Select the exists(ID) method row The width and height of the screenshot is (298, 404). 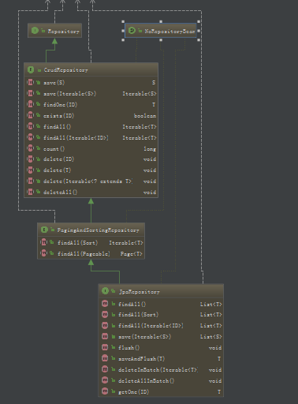click(91, 115)
